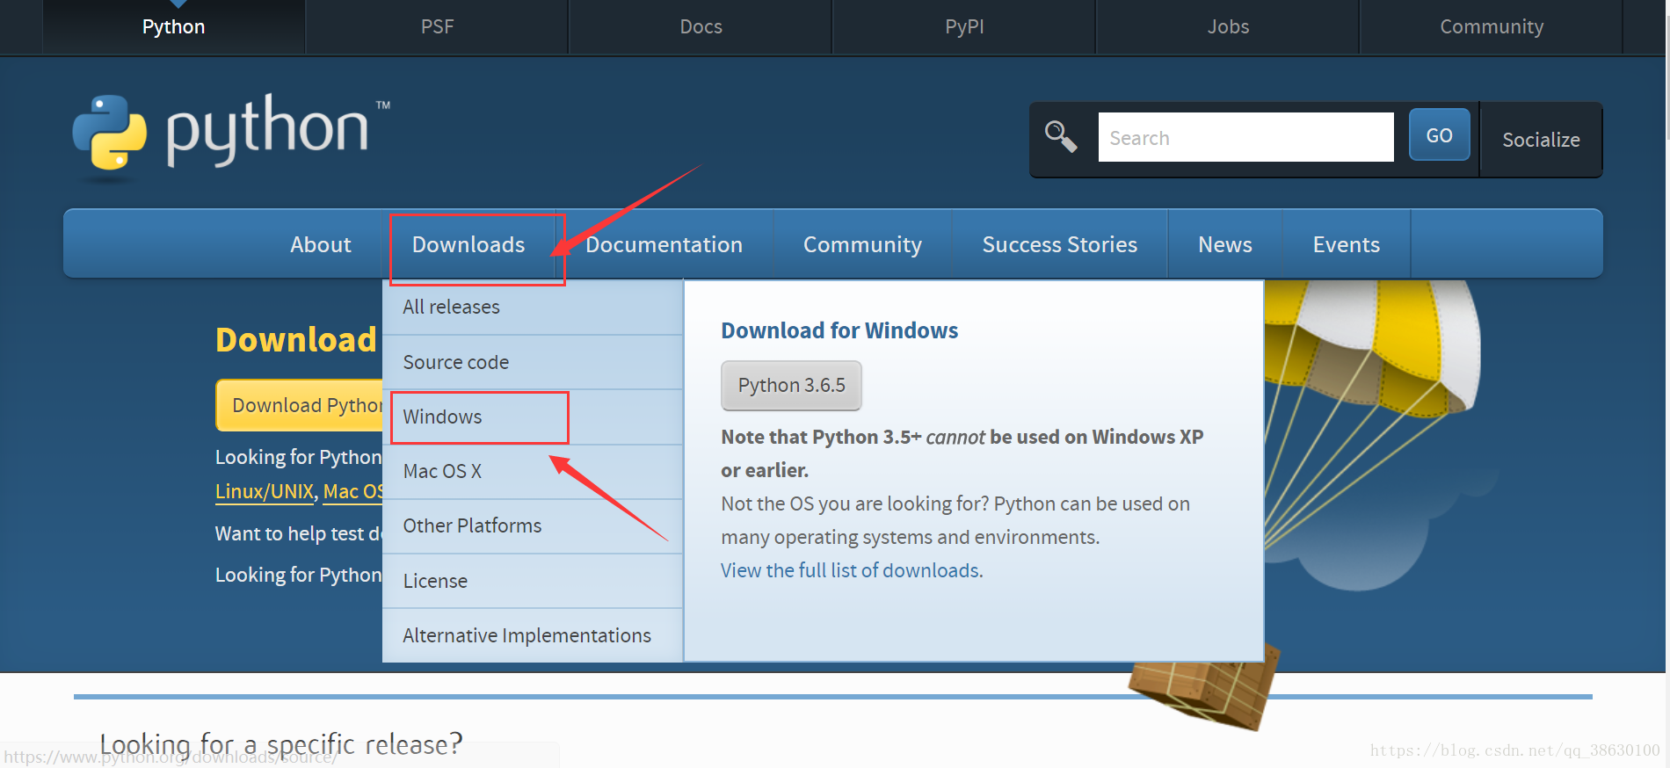The height and width of the screenshot is (768, 1670).
Task: Select Alternative Implementations submenu entry
Action: [533, 635]
